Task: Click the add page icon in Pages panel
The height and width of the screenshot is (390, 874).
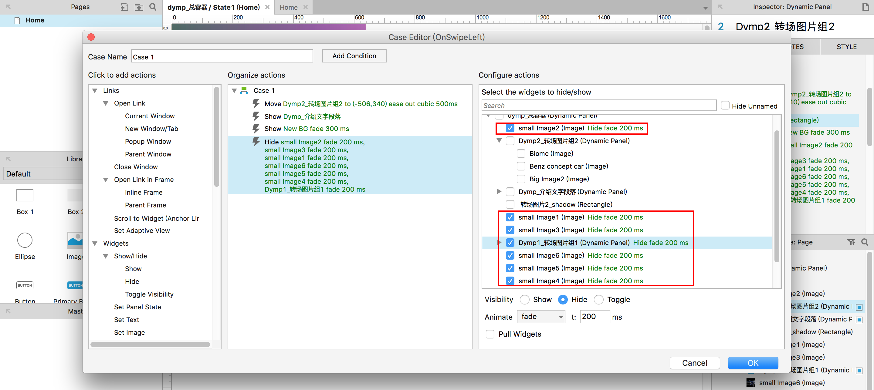Action: click(x=124, y=7)
